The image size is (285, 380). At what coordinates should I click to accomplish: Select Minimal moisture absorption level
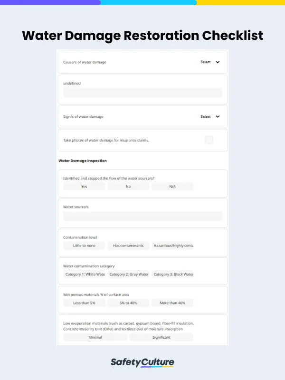click(95, 337)
